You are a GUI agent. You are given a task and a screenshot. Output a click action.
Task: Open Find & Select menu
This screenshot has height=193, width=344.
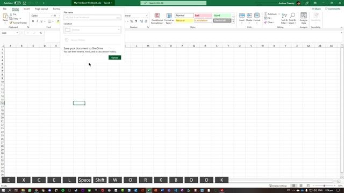(x=292, y=19)
